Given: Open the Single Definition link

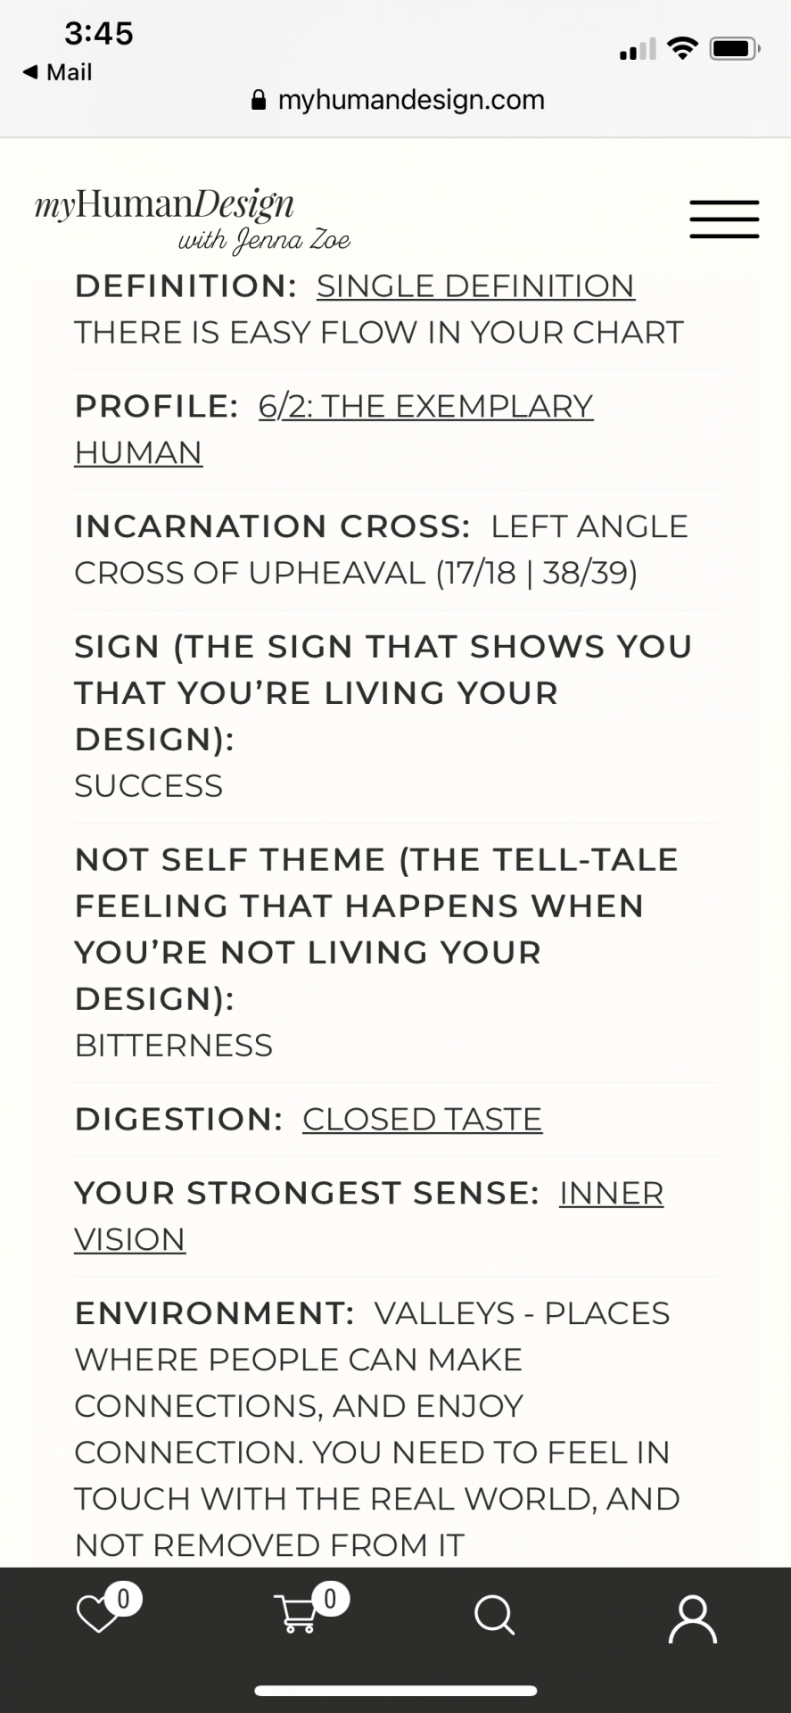Looking at the screenshot, I should (475, 286).
